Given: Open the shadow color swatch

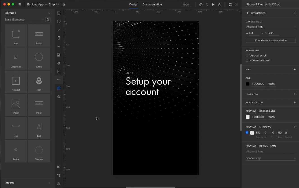Looking at the screenshot, I should coord(252,133).
